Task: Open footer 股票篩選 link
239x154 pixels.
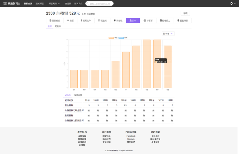Action: coord(82,139)
